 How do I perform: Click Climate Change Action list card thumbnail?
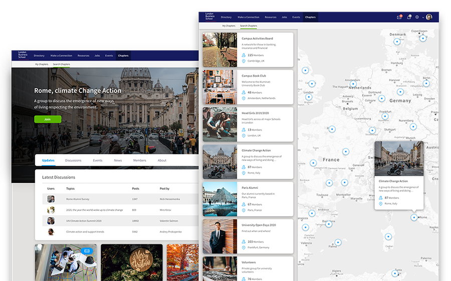220,162
